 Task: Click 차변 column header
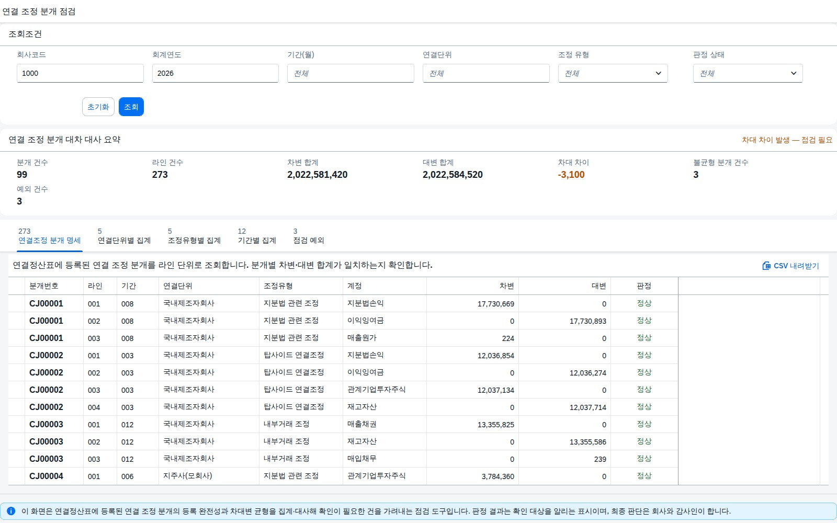click(473, 286)
